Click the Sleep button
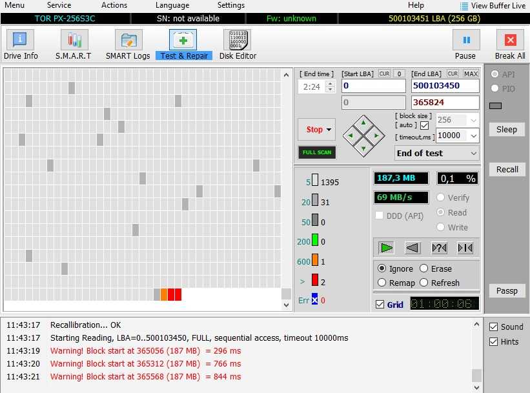Image resolution: width=530 pixels, height=393 pixels. [x=507, y=130]
